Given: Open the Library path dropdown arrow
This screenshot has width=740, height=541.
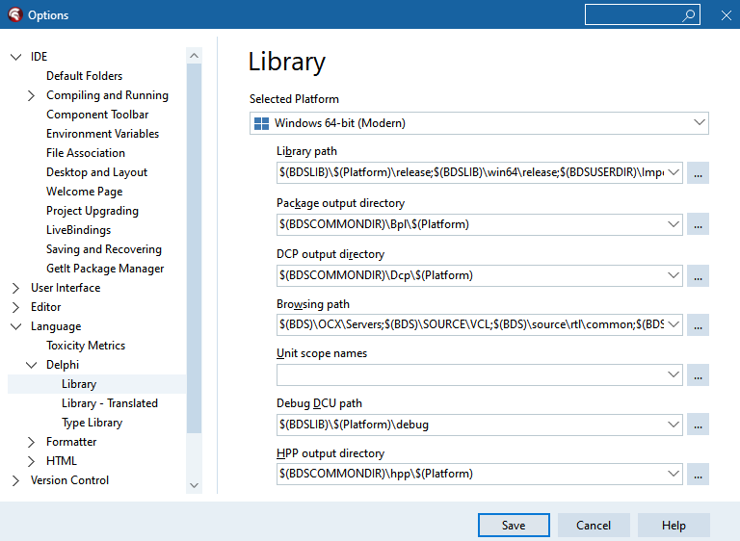Looking at the screenshot, I should click(674, 172).
